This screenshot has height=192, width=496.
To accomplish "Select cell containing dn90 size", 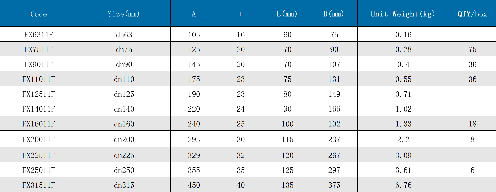I will [124, 64].
